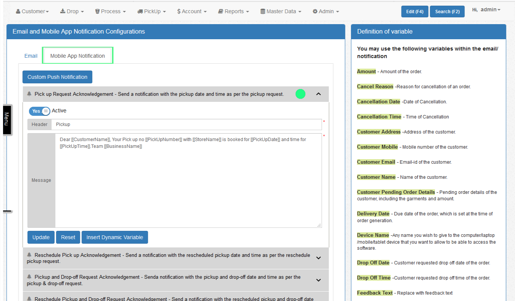
Task: Click the Drop upload icon
Action: click(63, 11)
